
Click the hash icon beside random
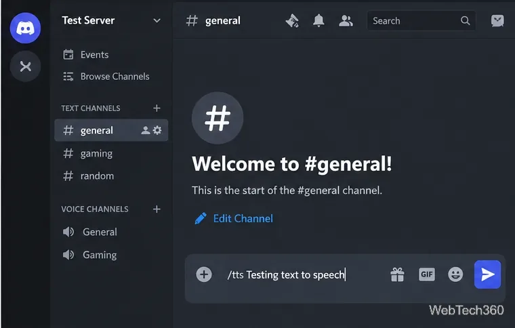pos(68,176)
